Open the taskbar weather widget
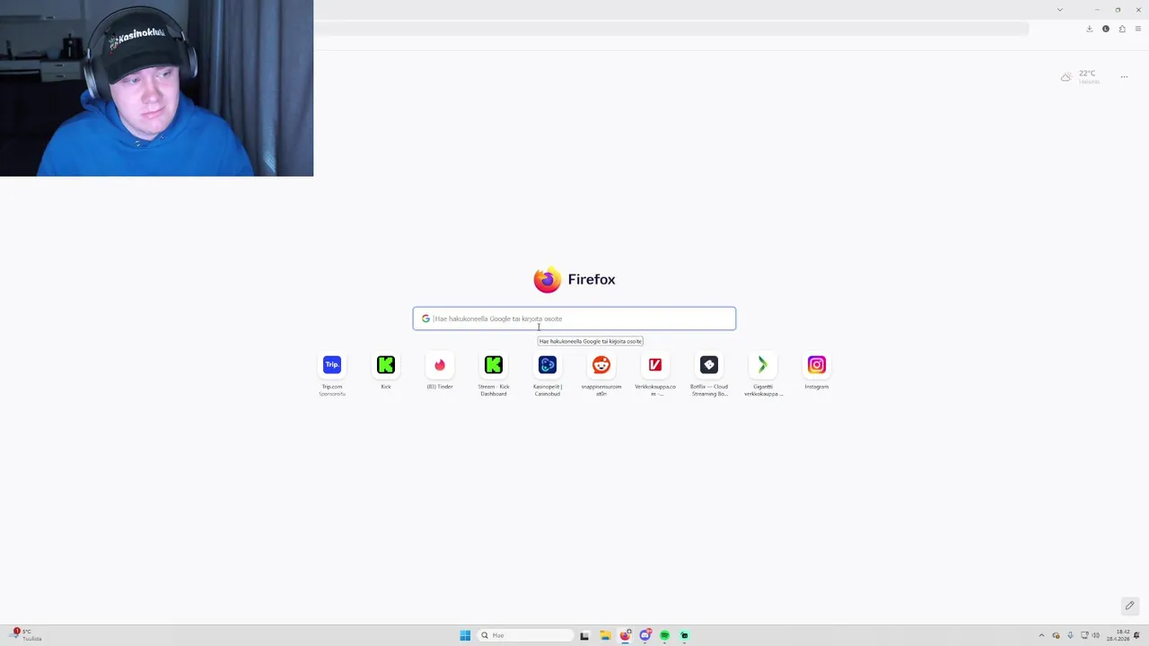Screen dimensions: 1149x646 27,635
